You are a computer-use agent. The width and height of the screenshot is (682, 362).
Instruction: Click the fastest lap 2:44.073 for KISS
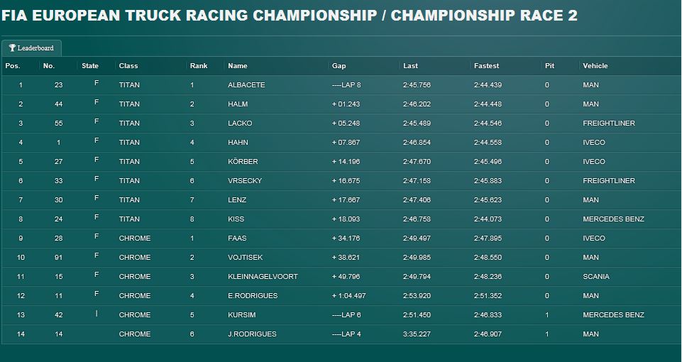[x=488, y=219]
